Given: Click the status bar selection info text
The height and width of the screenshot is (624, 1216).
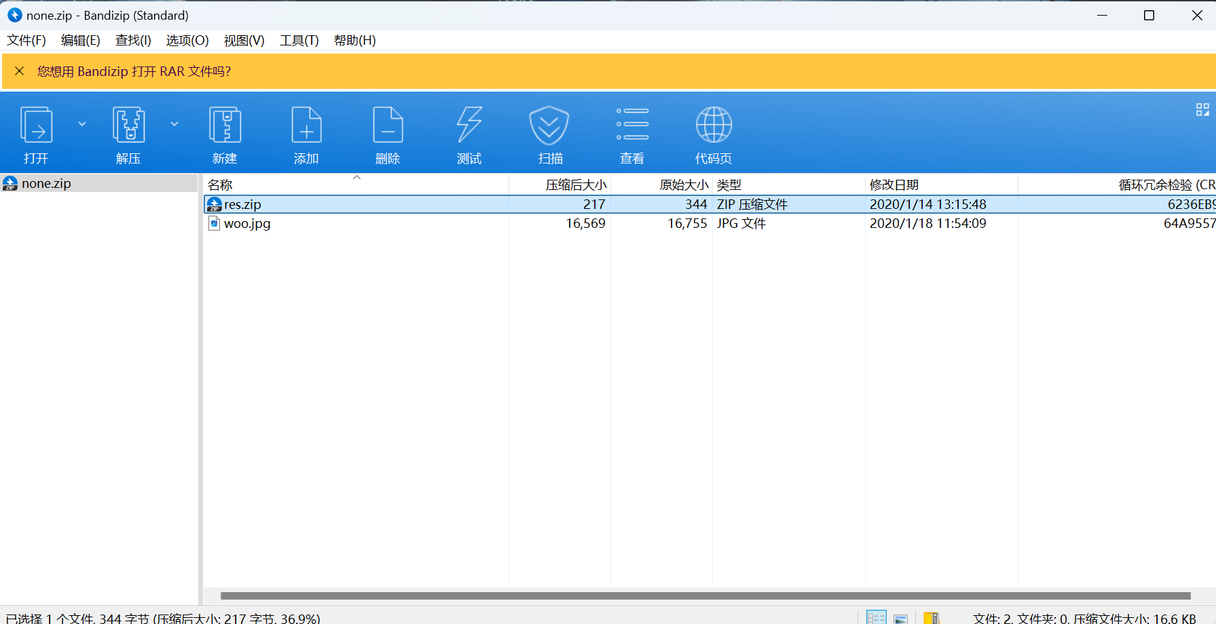Looking at the screenshot, I should click(163, 618).
